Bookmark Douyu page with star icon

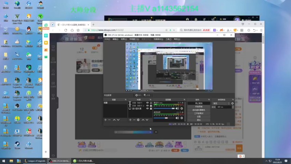coord(78,30)
